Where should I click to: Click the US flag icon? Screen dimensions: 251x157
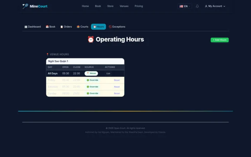[181, 6]
